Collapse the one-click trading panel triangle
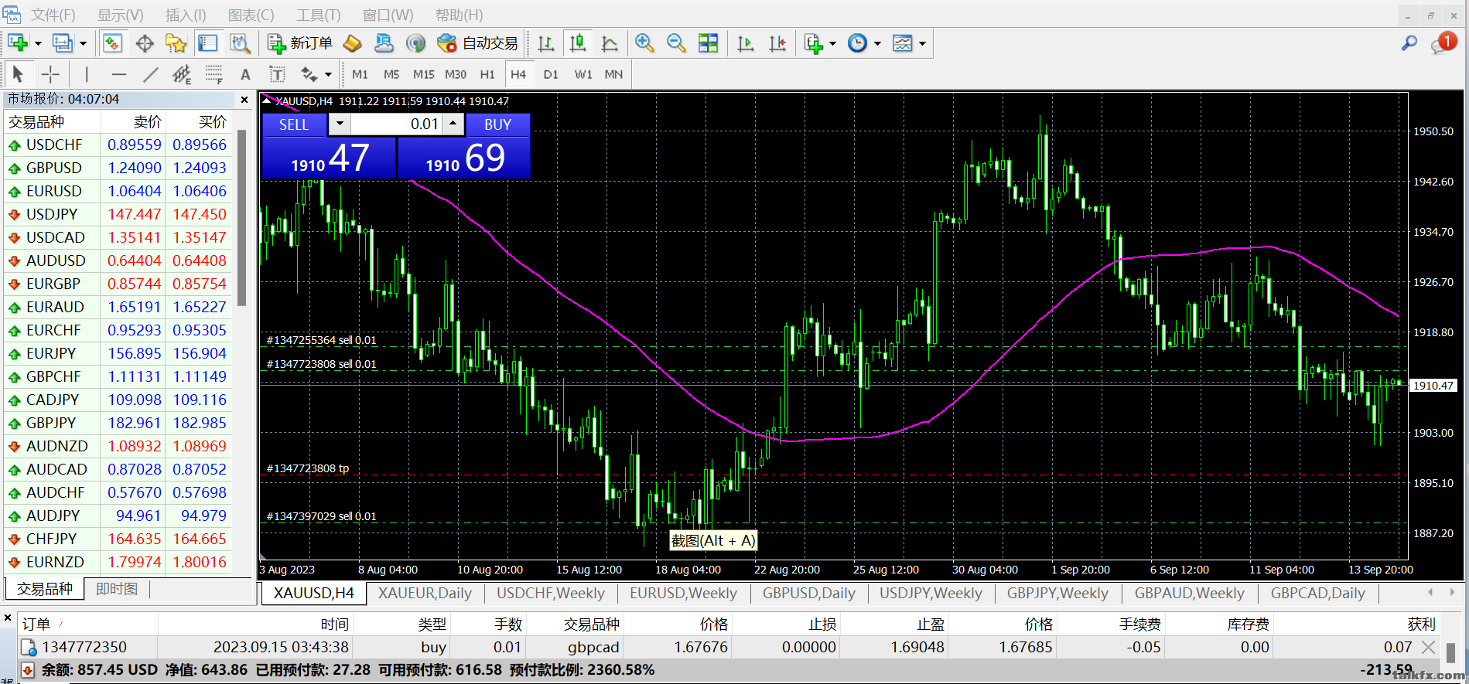The image size is (1469, 684). click(267, 100)
